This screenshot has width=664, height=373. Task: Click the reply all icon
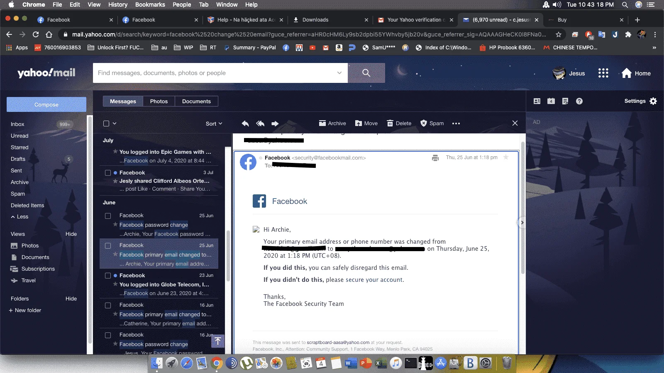(260, 124)
